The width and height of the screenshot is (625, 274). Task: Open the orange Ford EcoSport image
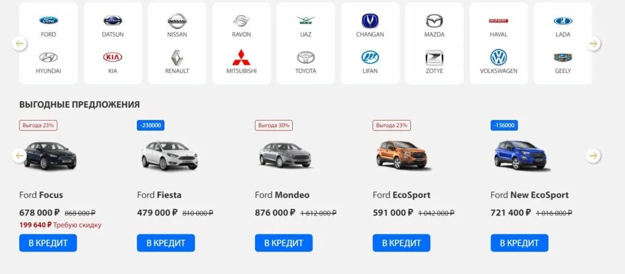pyautogui.click(x=402, y=155)
